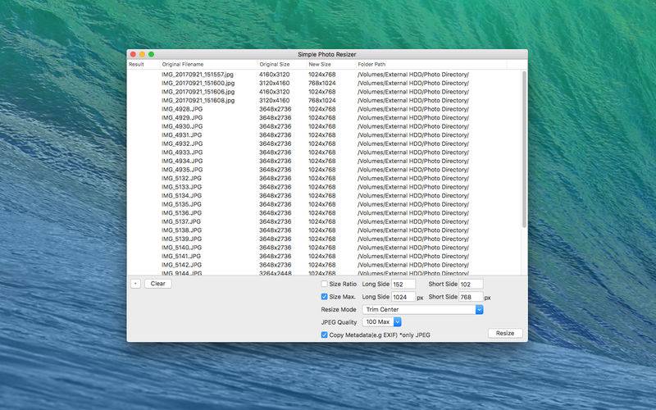Click the Resize button
This screenshot has height=410, width=656.
(x=505, y=334)
